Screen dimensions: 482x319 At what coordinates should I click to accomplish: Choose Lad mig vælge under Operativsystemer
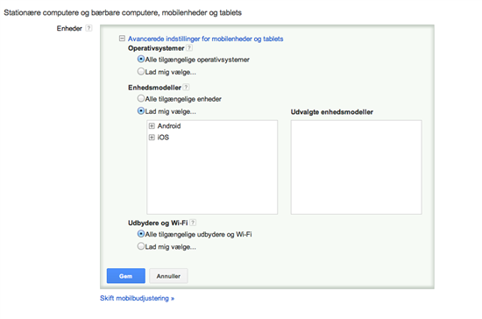coord(141,71)
